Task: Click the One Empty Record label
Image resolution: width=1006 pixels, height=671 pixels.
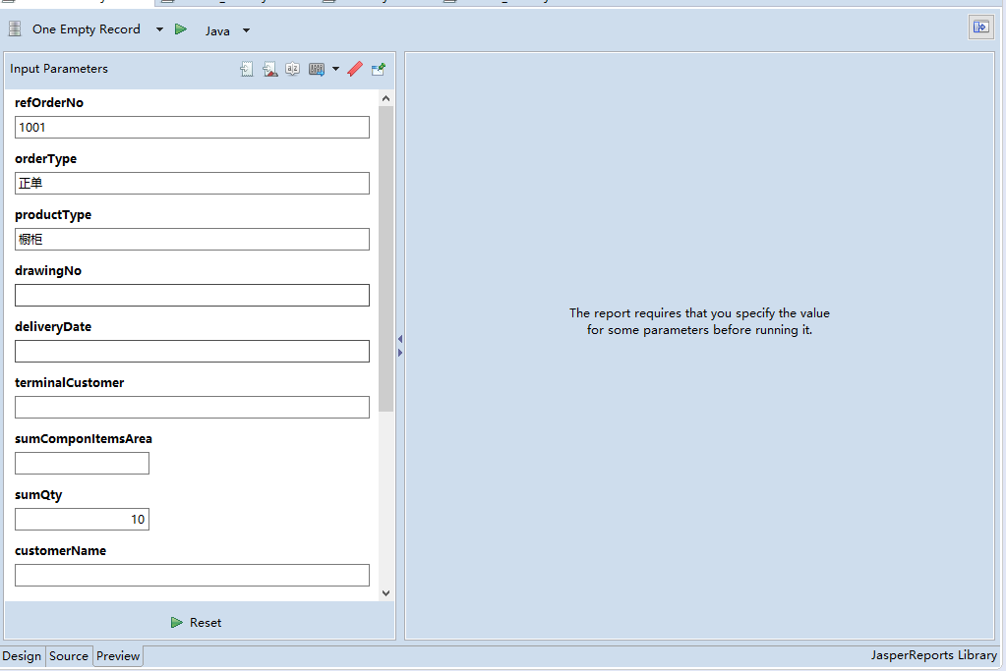Action: (86, 29)
